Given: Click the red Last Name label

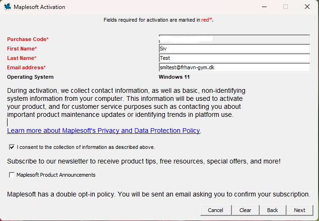Looking at the screenshot, I should pos(22,58).
